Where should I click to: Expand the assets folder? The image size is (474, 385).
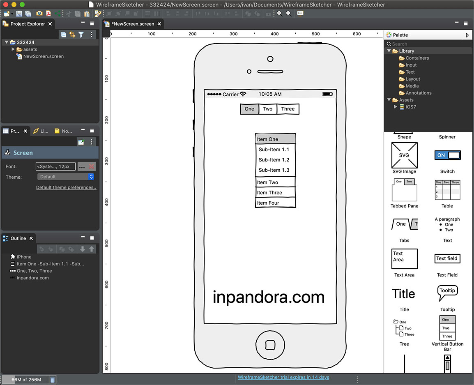click(x=13, y=49)
